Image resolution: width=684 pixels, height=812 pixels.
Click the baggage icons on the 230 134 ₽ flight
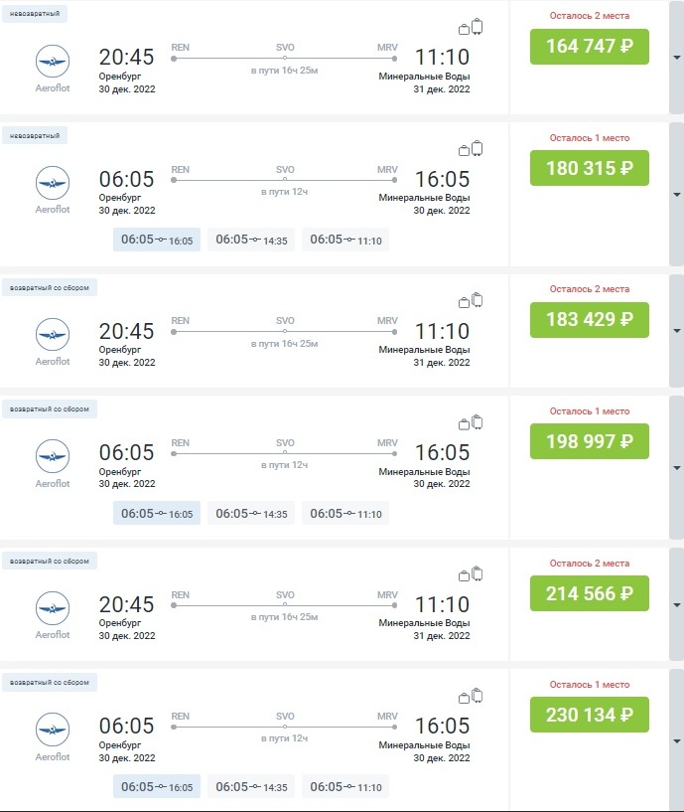click(x=471, y=697)
